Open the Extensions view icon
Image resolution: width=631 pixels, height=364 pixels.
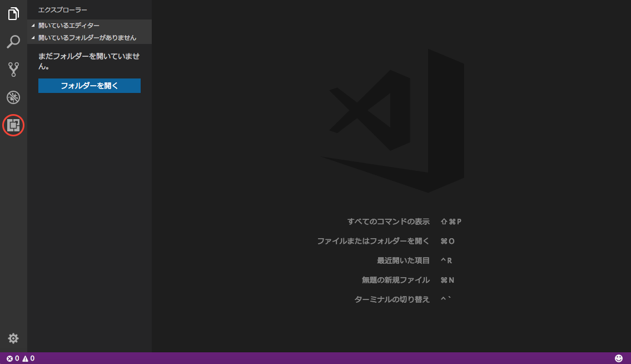pos(13,125)
